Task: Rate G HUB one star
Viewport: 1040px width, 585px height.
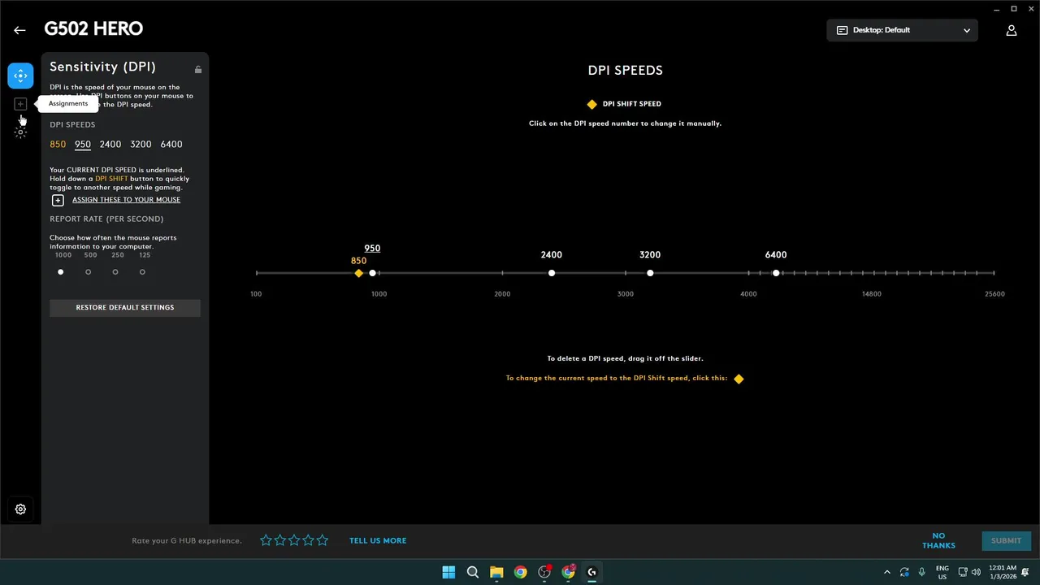Action: coord(266,540)
